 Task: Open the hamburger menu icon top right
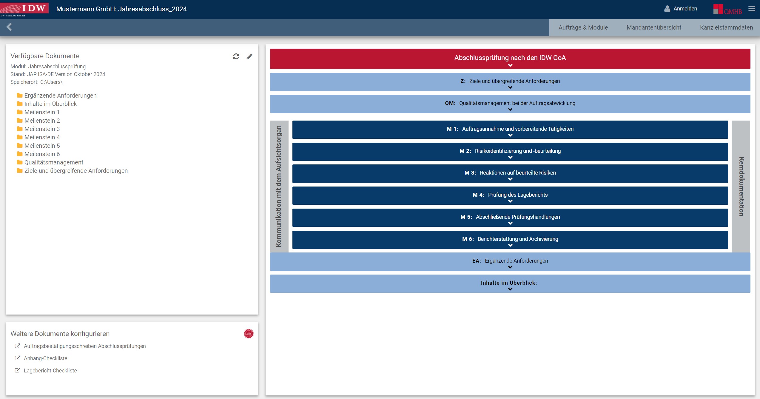pyautogui.click(x=752, y=9)
